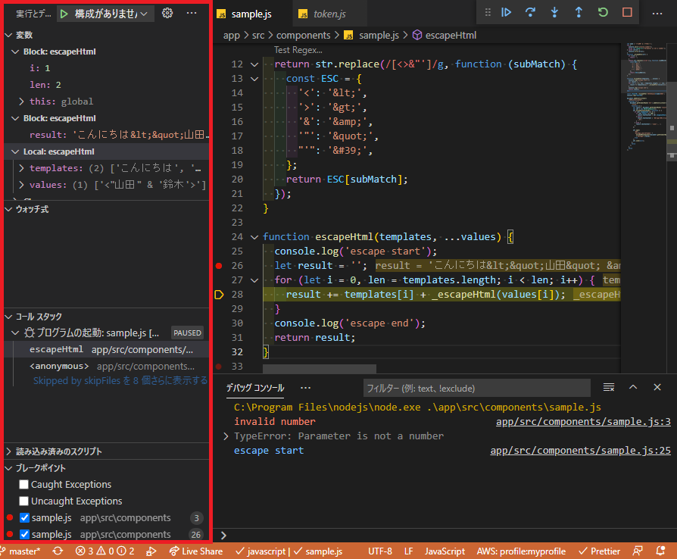The image size is (677, 559).
Task: Select the escapeHtml call stack frame
Action: pyautogui.click(x=107, y=349)
